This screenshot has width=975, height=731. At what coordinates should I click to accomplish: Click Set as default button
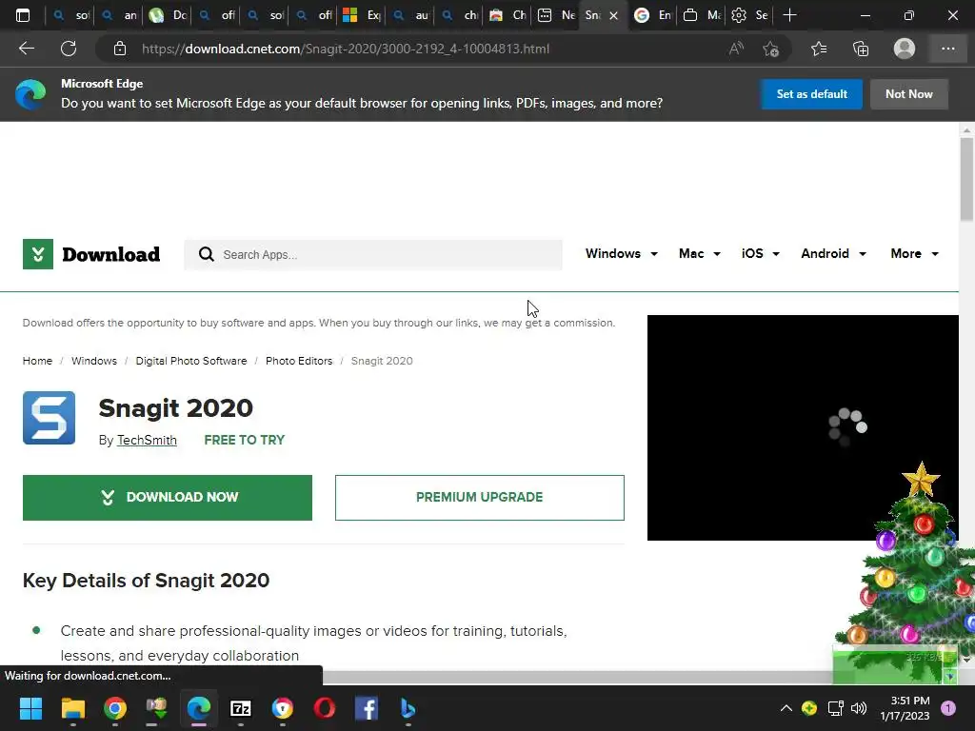point(811,94)
